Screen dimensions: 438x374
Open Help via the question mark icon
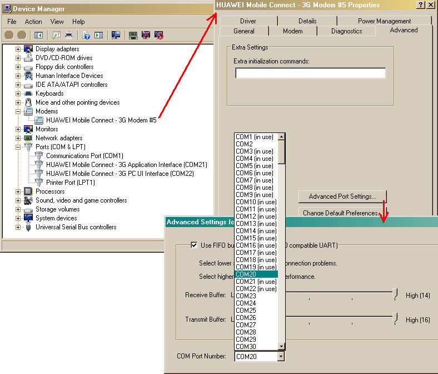pos(86,35)
